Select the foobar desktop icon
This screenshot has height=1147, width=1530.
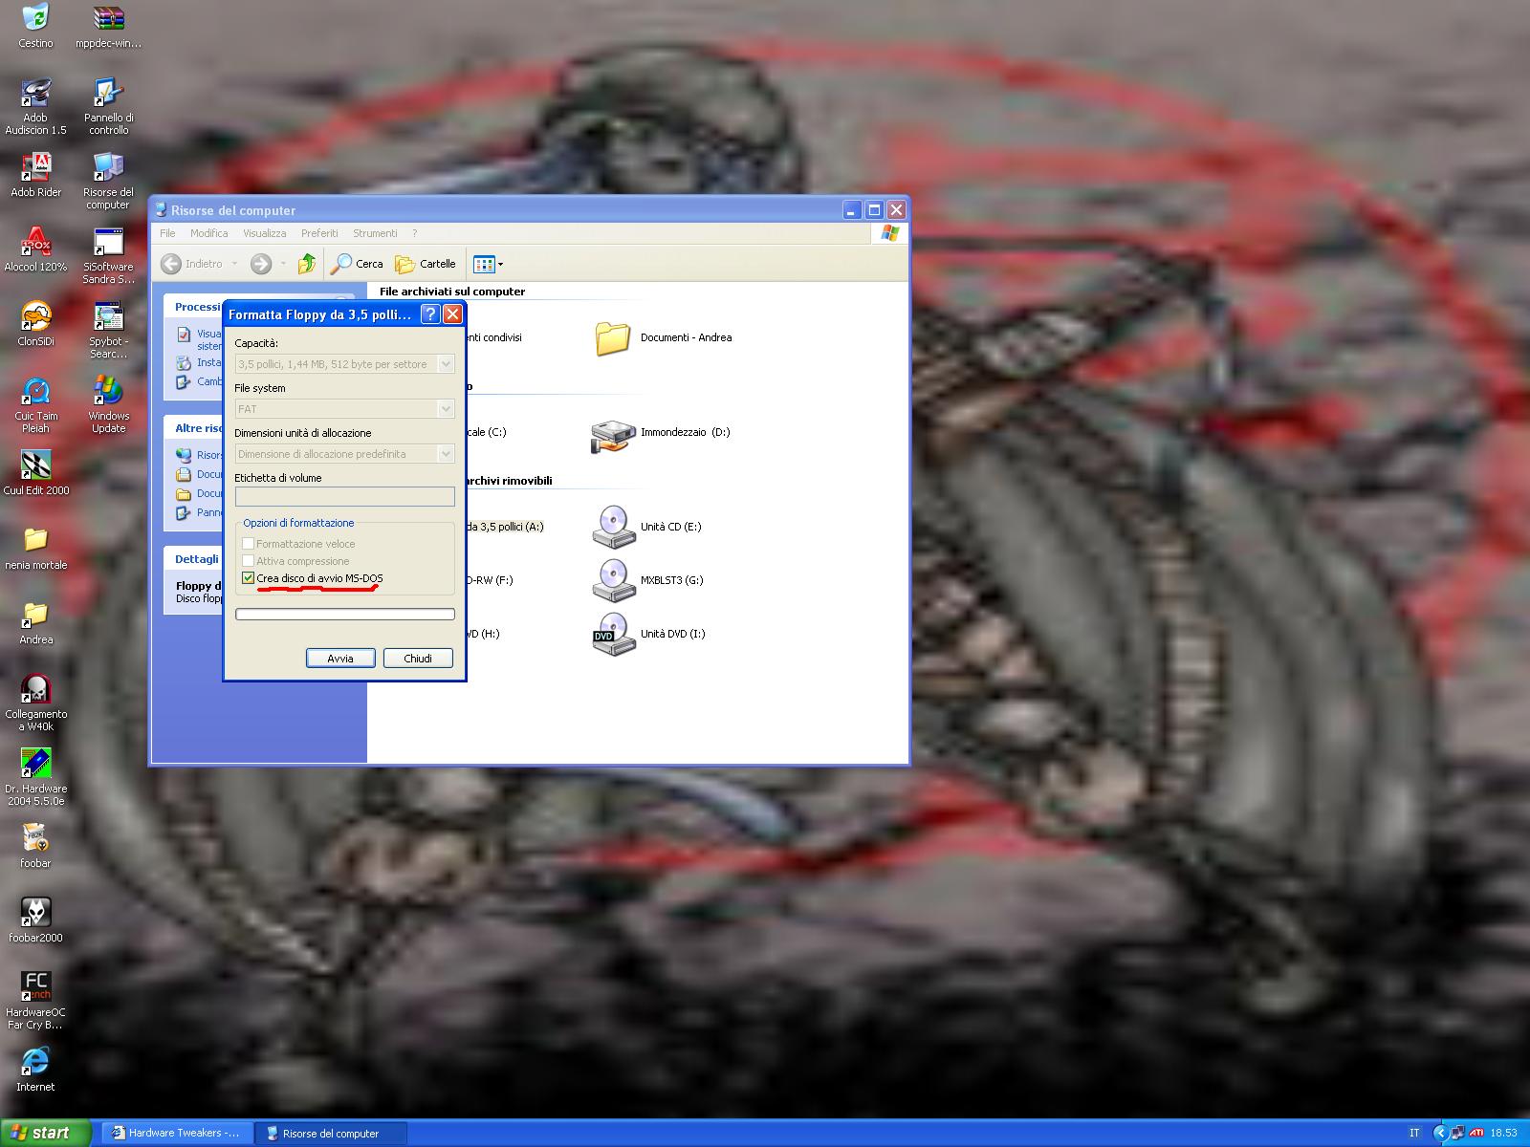35,846
